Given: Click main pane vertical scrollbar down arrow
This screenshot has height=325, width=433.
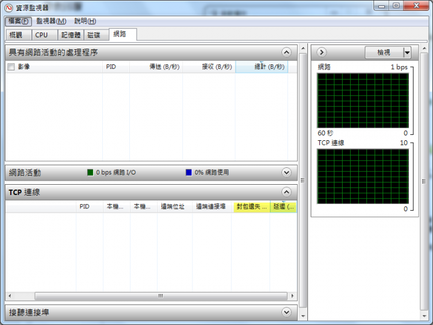Looking at the screenshot, I should (x=303, y=316).
